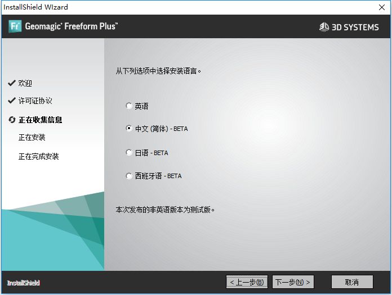Click the 许可证协议 step label
The image size is (392, 295).
point(35,101)
